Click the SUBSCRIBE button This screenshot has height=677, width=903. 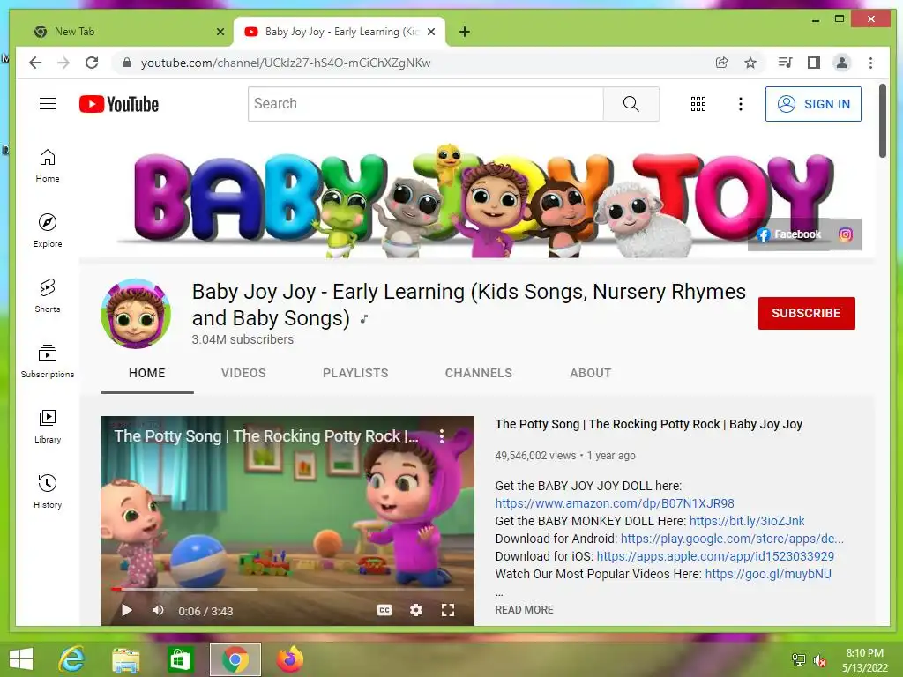pos(806,313)
